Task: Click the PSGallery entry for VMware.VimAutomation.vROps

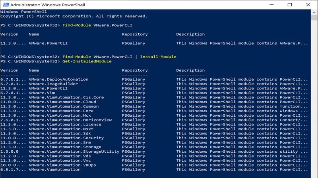Action: (134, 165)
